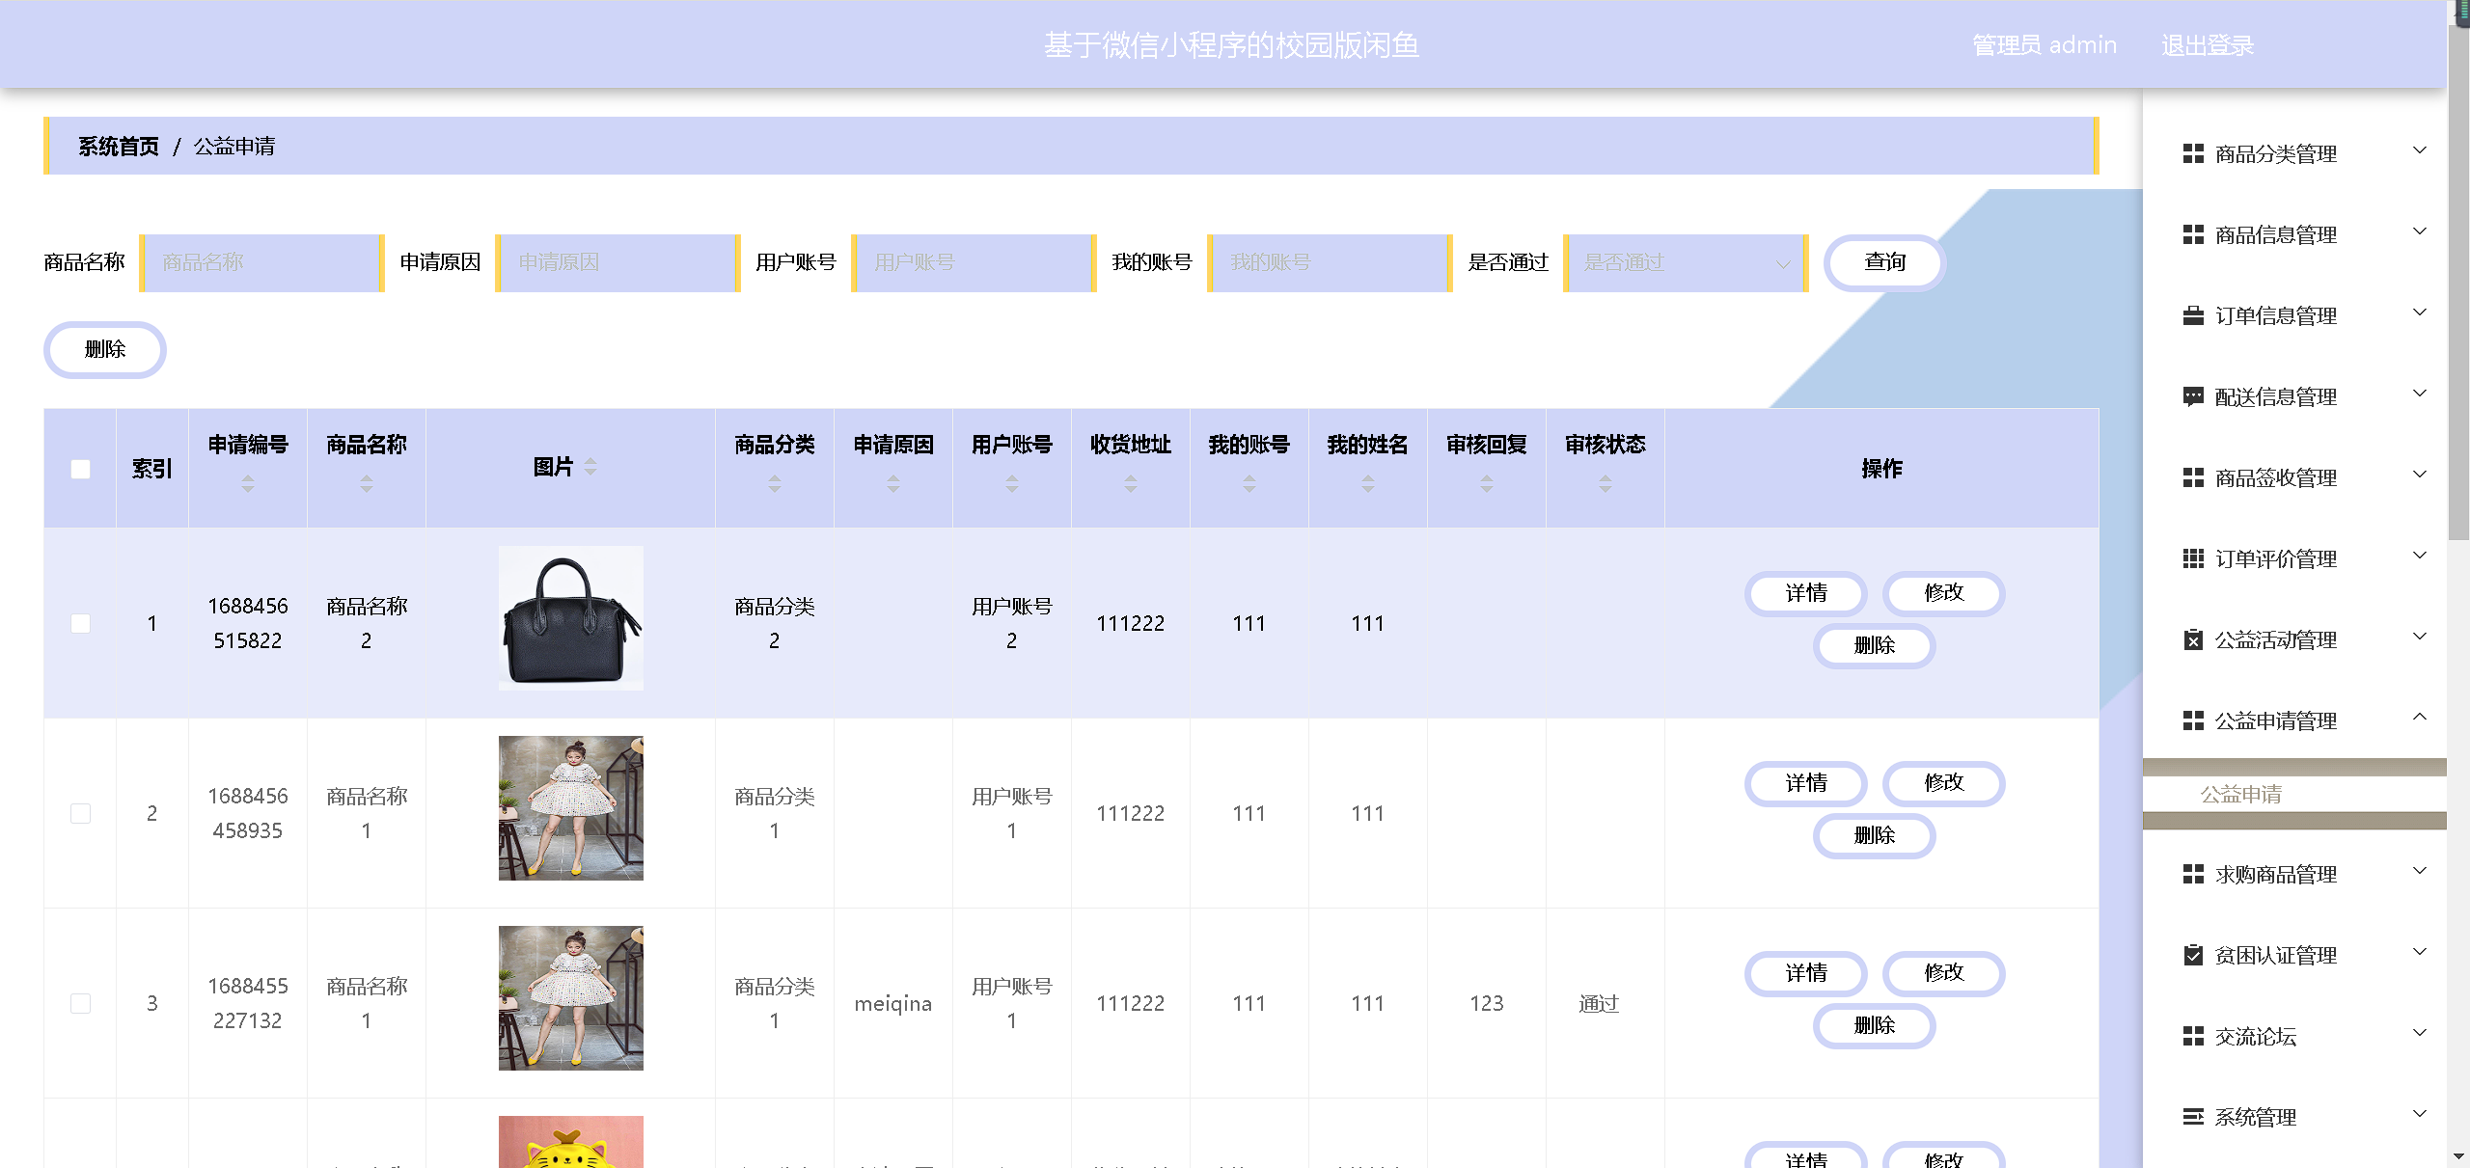Viewport: 2470px width, 1168px height.
Task: Toggle the select-all checkbox in table header
Action: [x=81, y=469]
